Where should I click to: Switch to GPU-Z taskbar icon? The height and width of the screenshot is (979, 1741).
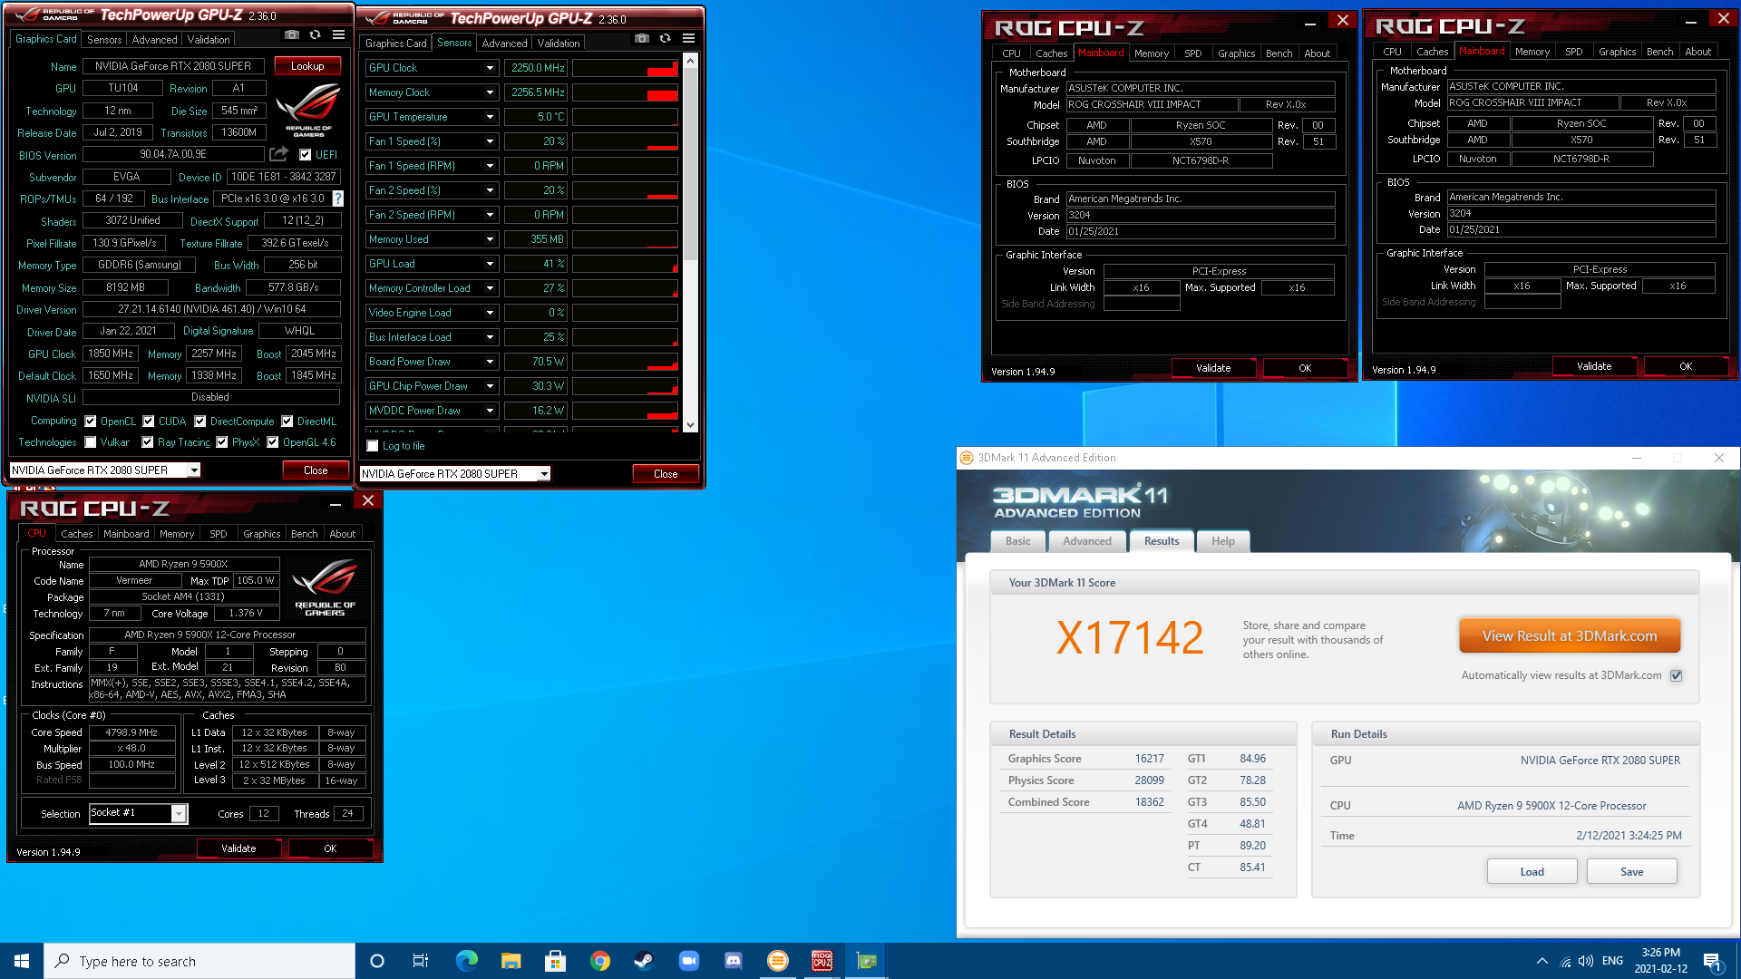tap(866, 961)
